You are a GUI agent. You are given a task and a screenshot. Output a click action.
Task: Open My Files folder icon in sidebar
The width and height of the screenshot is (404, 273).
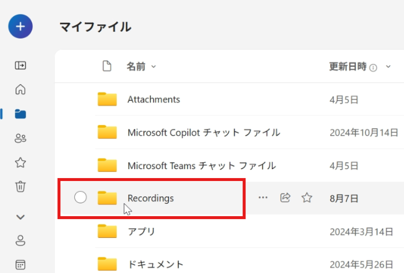[20, 114]
